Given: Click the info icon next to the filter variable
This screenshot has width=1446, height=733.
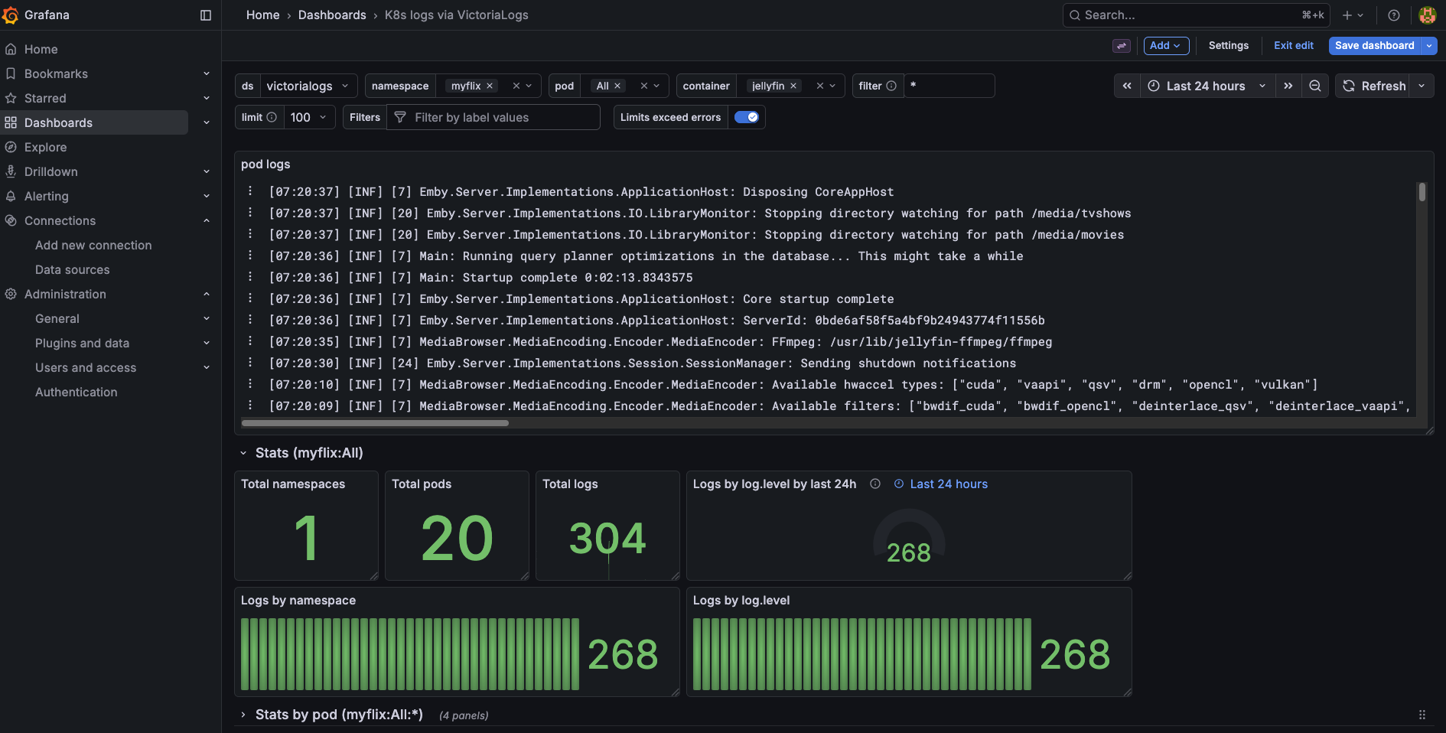Looking at the screenshot, I should (894, 86).
